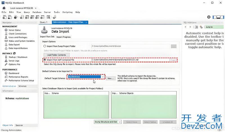225x132 pixels.
Task: Go forward in SQL Additions help
Action: point(190,27)
